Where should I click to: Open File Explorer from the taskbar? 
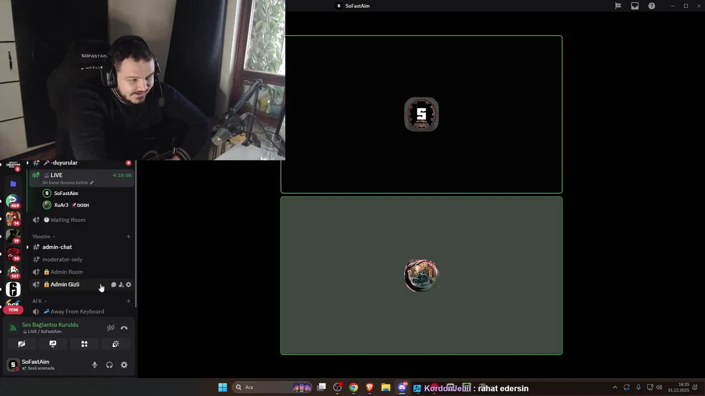386,387
